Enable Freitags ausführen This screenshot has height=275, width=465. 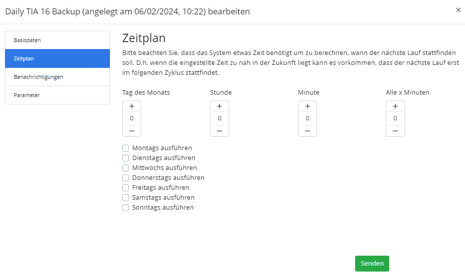click(126, 188)
